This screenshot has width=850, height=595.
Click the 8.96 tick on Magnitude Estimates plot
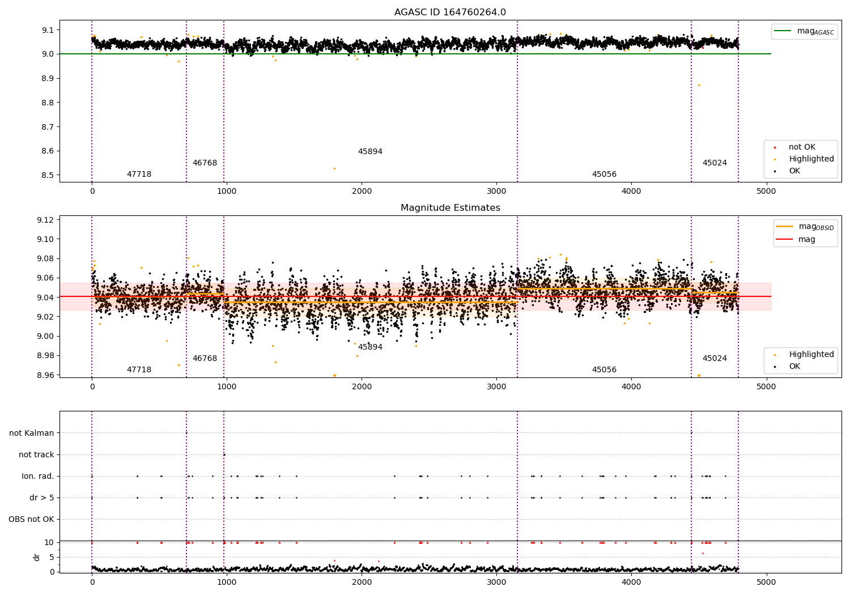(46, 376)
